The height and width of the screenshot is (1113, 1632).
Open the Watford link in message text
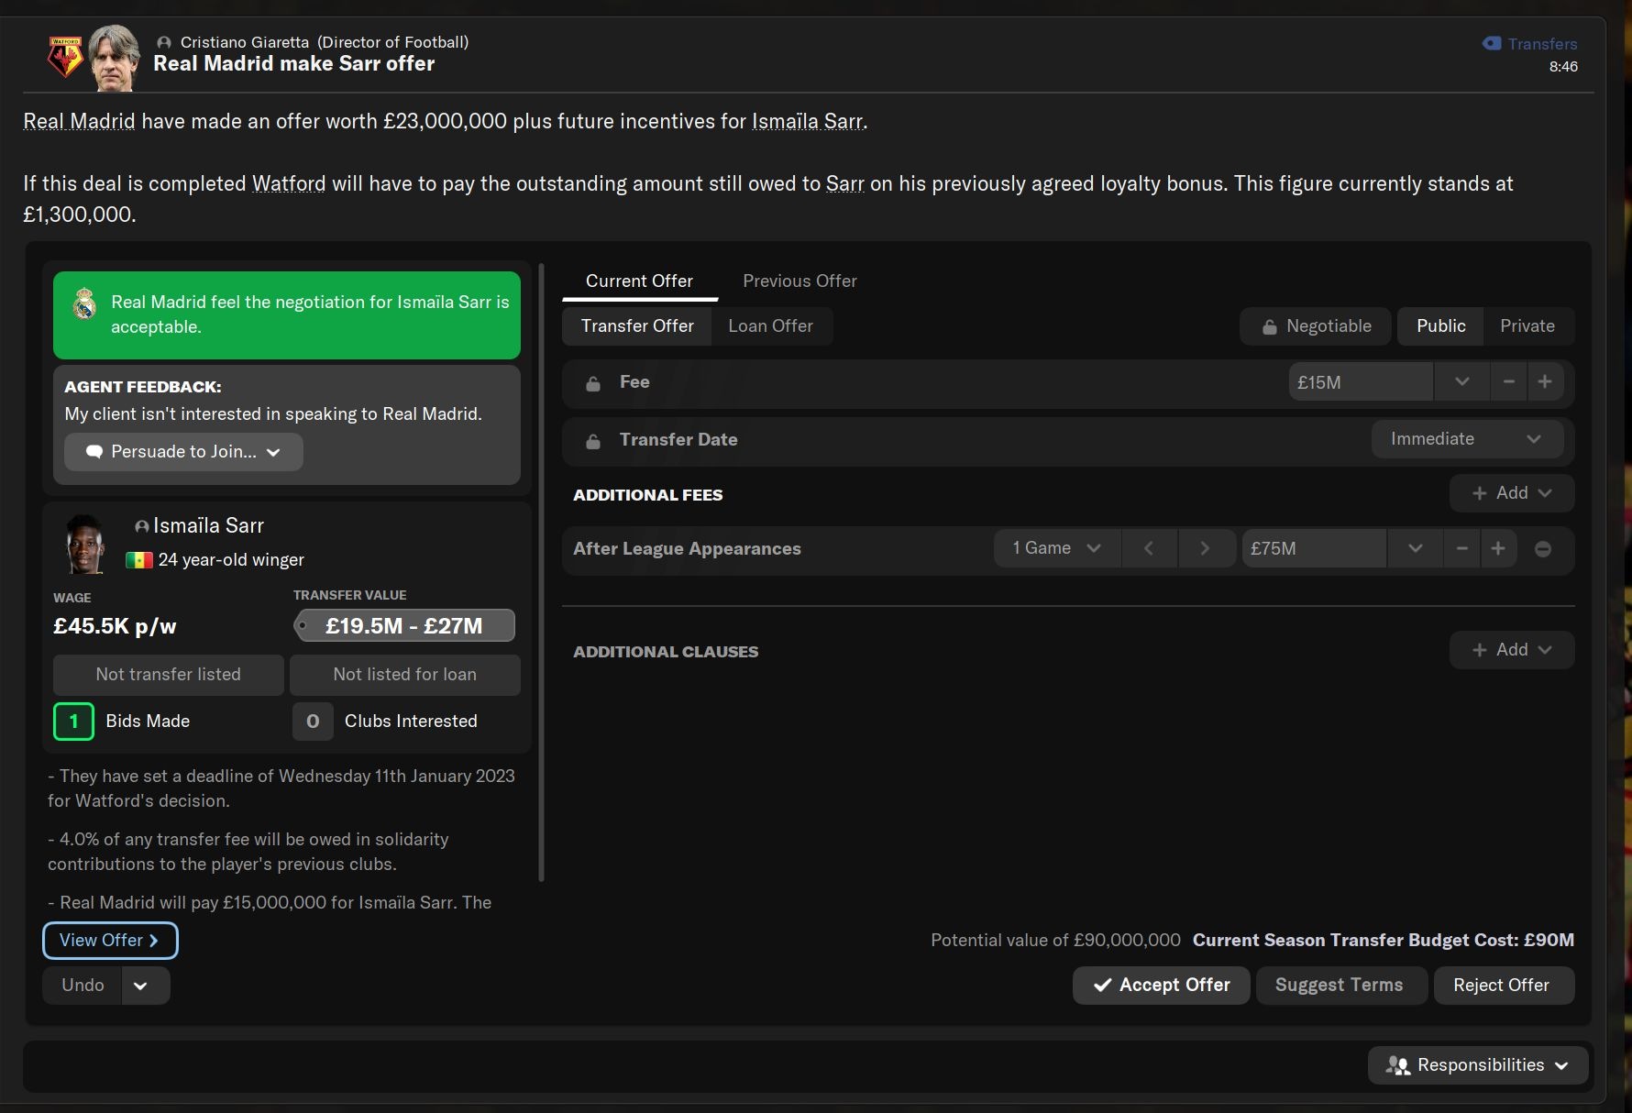(x=289, y=184)
